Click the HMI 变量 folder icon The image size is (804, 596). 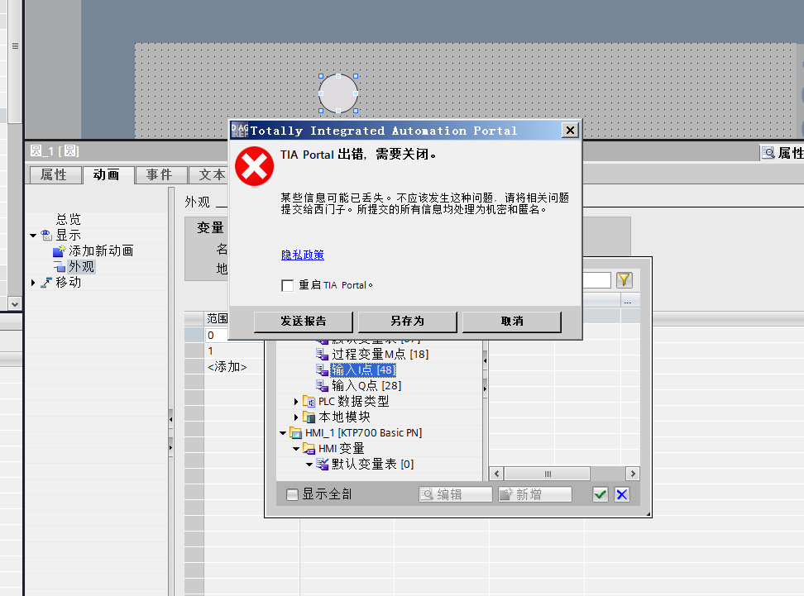point(309,449)
